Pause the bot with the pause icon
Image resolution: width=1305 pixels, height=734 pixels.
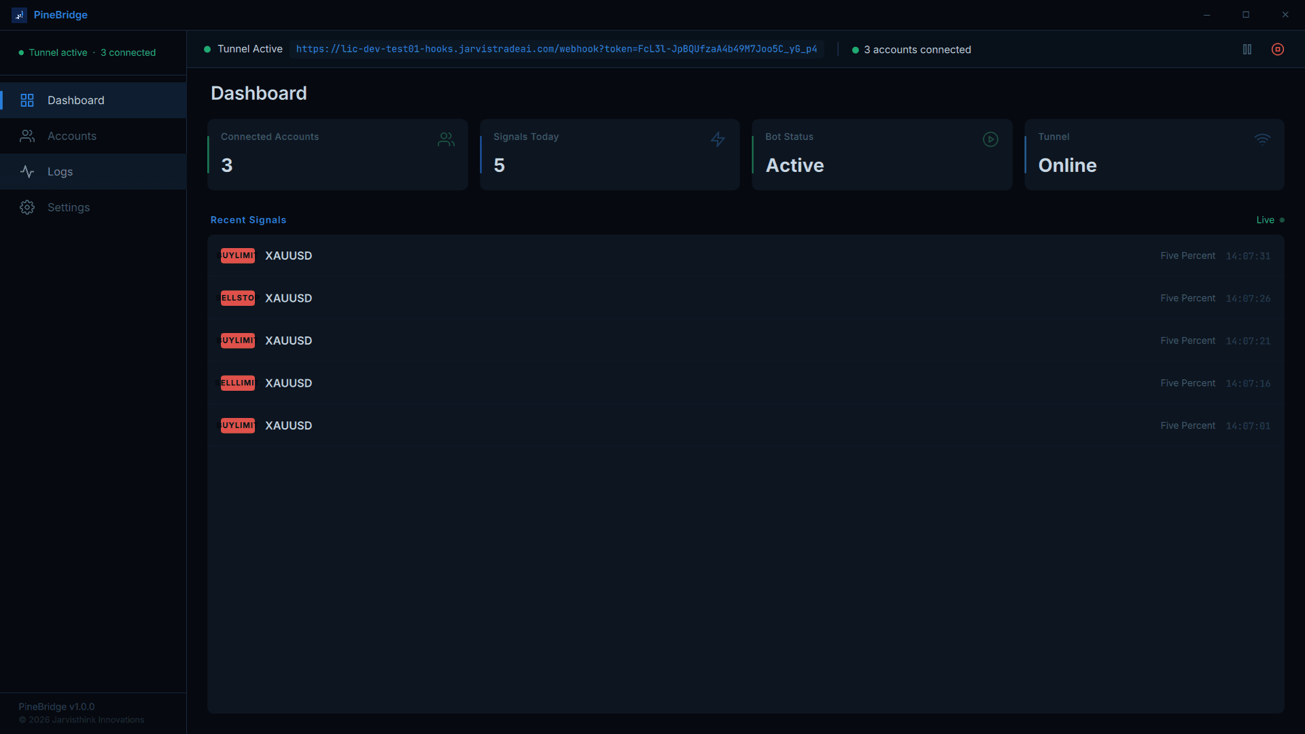1247,50
